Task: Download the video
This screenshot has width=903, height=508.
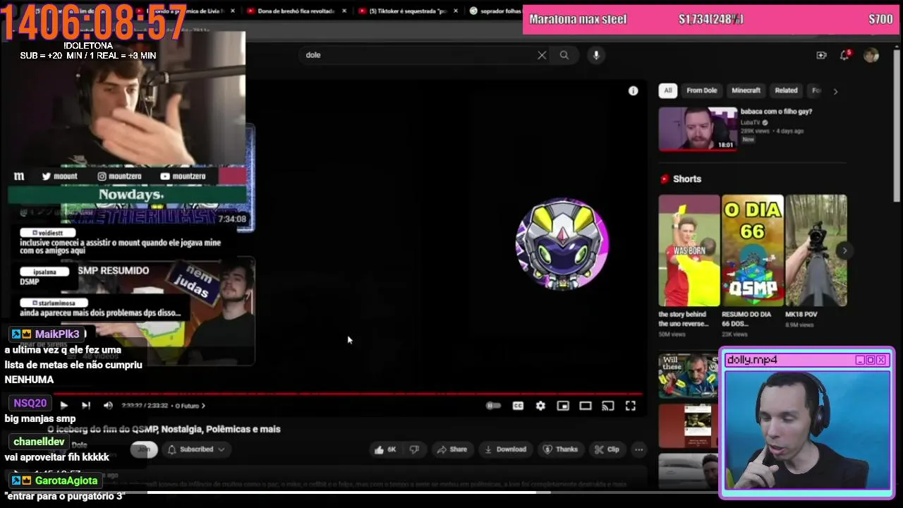Action: pyautogui.click(x=505, y=449)
